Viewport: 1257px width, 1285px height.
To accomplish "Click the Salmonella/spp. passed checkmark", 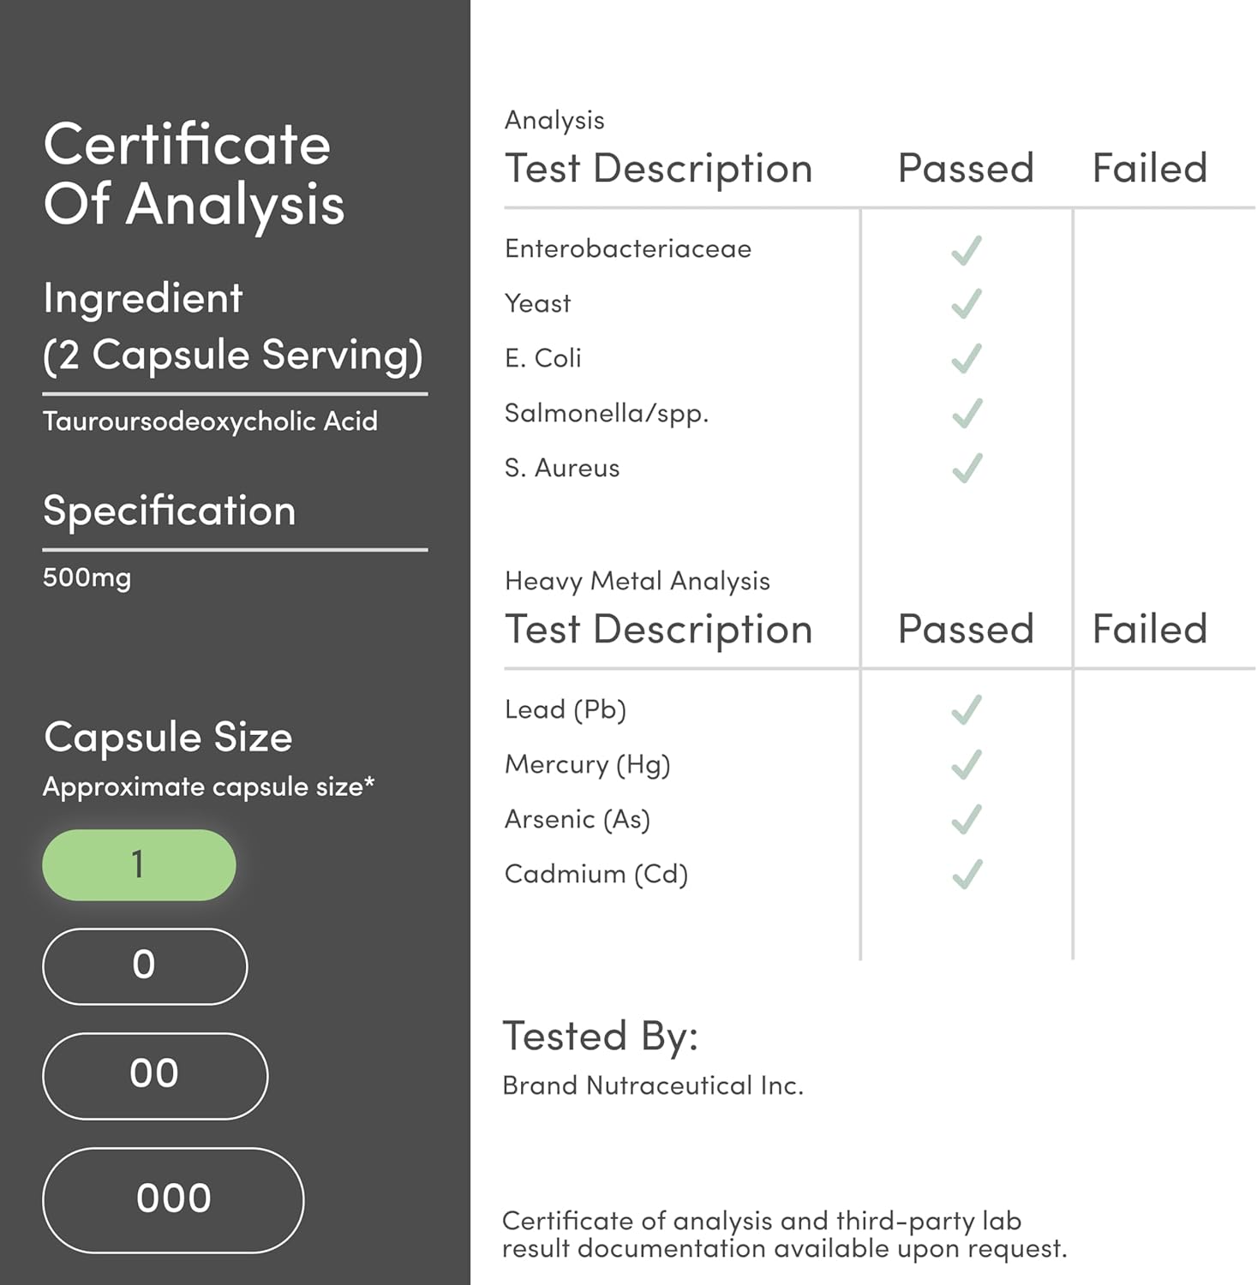I will [x=967, y=414].
